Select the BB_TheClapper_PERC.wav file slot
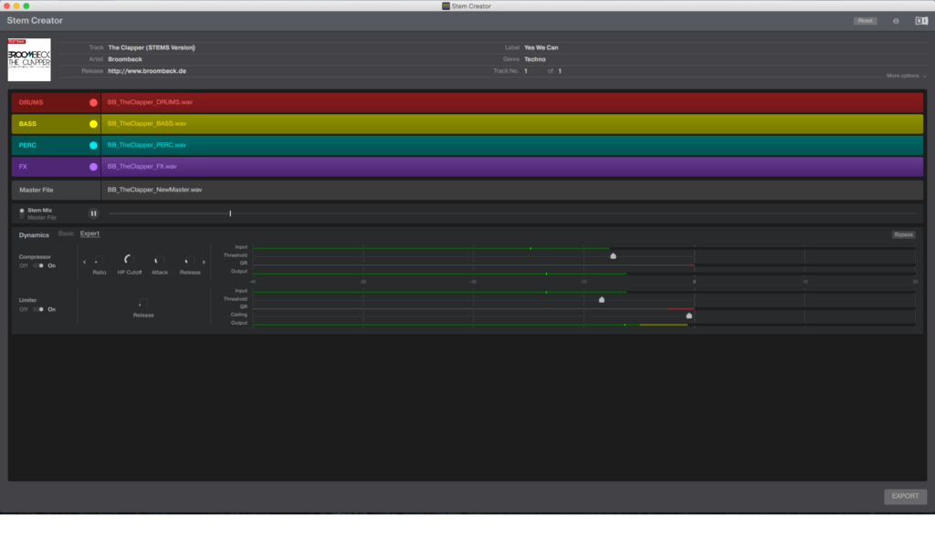Image resolution: width=935 pixels, height=549 pixels. click(512, 145)
